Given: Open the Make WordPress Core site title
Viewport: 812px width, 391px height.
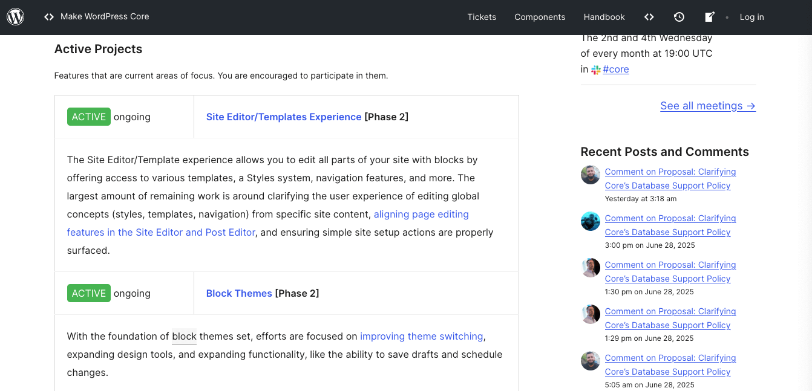Looking at the screenshot, I should (105, 16).
